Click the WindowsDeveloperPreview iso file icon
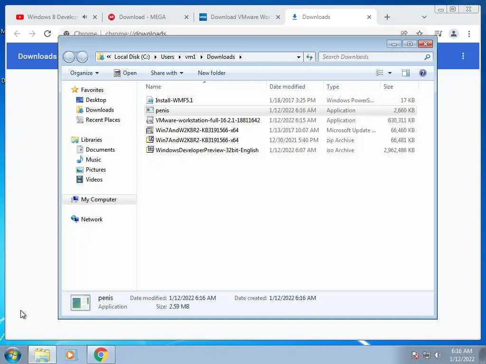 [150, 150]
